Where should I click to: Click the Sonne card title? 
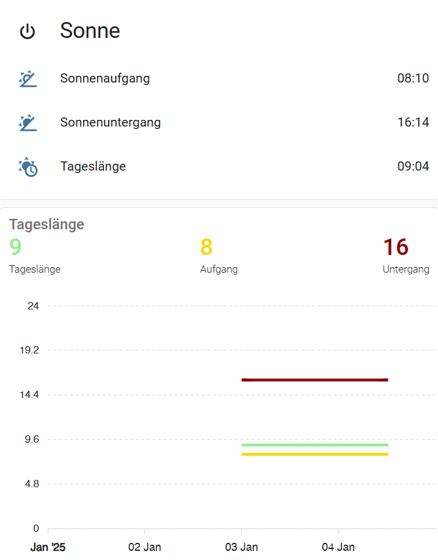(90, 31)
